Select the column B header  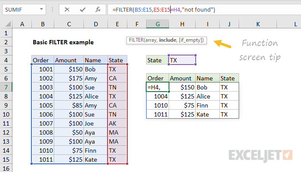(43, 24)
